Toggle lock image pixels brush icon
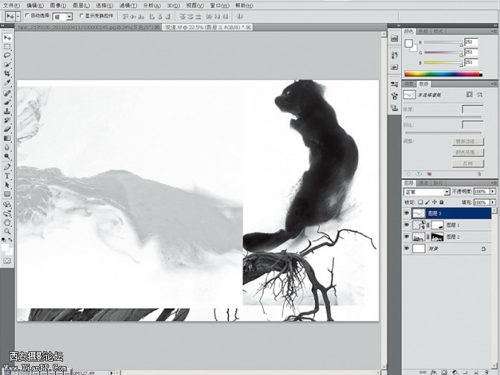 pyautogui.click(x=427, y=202)
